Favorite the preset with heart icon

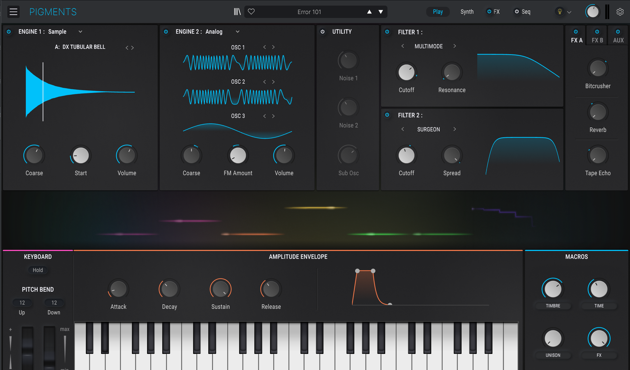click(251, 12)
